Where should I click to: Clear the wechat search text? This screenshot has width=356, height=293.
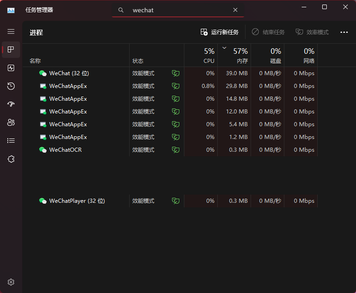click(235, 10)
